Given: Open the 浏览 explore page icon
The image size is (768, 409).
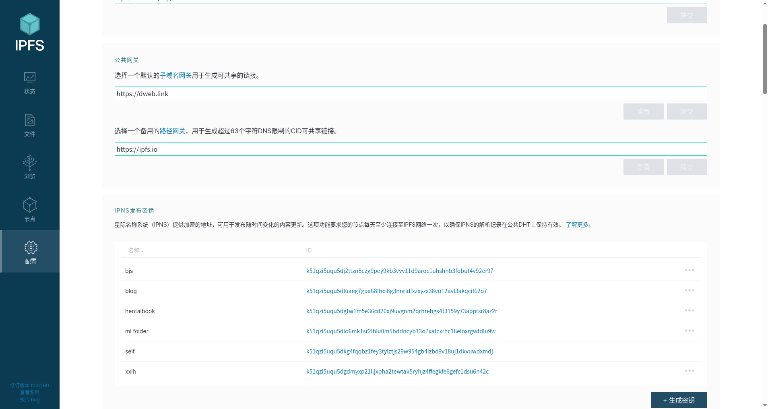Looking at the screenshot, I should [30, 162].
